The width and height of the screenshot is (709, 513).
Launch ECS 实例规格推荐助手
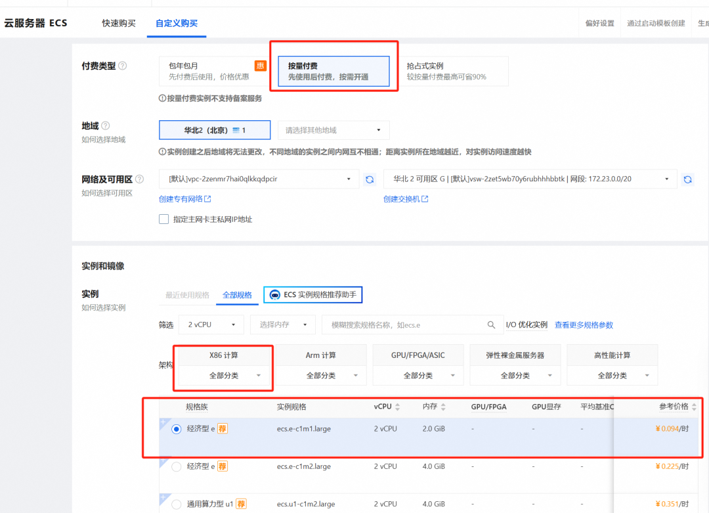(313, 295)
